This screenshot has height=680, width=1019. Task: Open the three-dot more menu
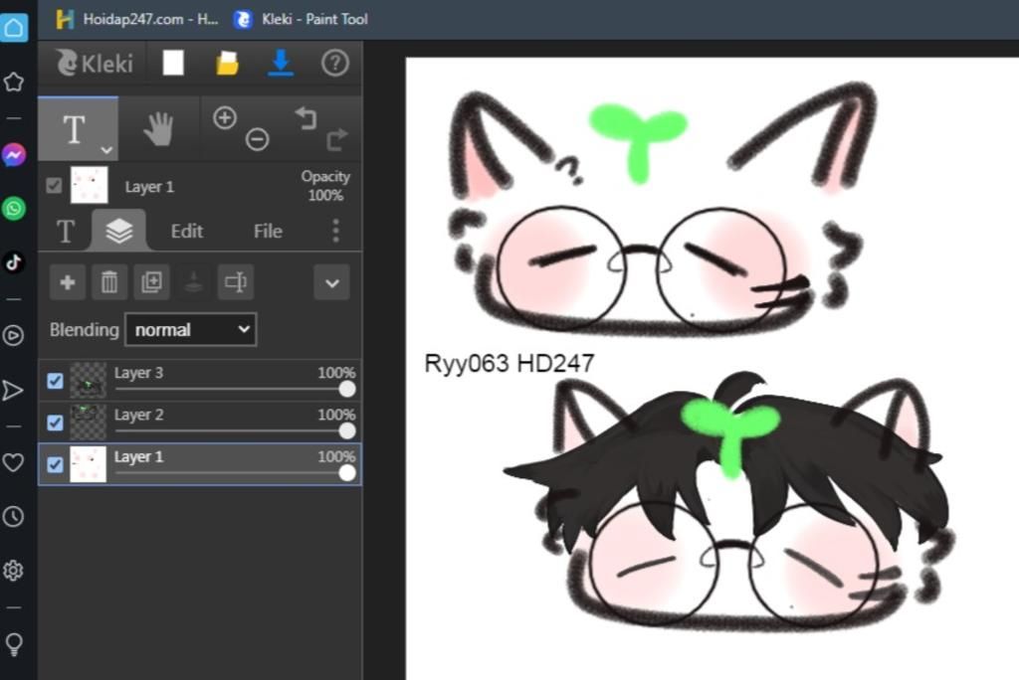click(x=336, y=231)
